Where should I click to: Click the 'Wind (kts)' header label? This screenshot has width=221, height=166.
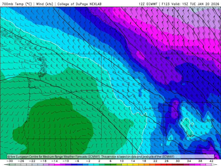[44, 4]
